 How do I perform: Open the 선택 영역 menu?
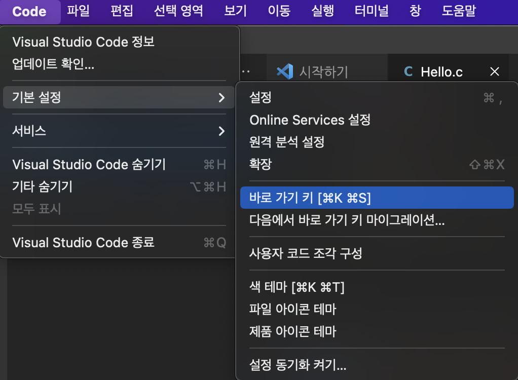point(178,11)
